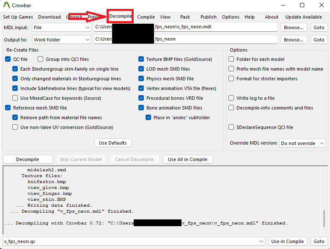Click the MDL input path field
Screen dimensions: 330x249
(186, 27)
